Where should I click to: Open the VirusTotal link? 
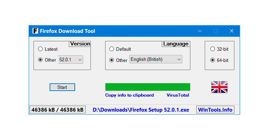pos(178,95)
